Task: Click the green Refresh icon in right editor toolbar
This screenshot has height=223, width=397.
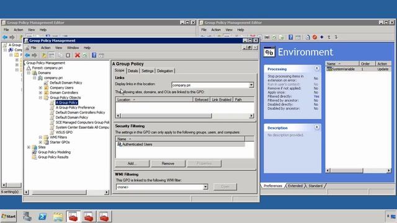Action: point(274,37)
